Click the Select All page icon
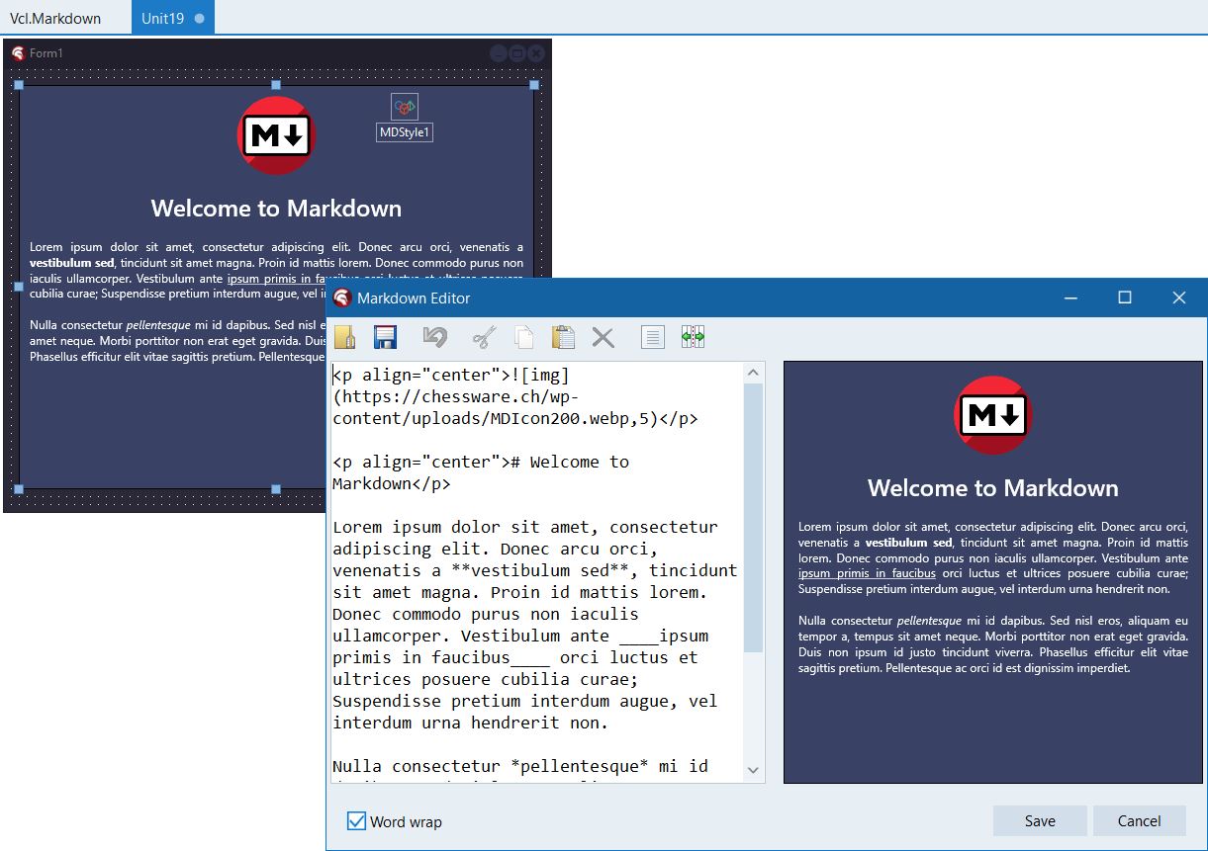Image resolution: width=1208 pixels, height=851 pixels. click(x=652, y=337)
